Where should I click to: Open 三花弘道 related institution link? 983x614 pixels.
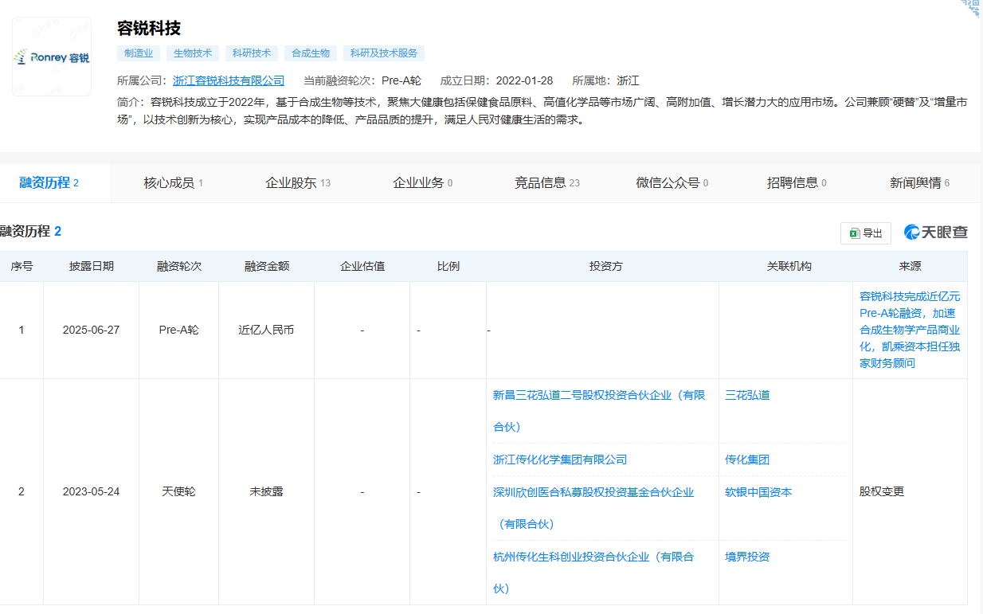coord(747,395)
